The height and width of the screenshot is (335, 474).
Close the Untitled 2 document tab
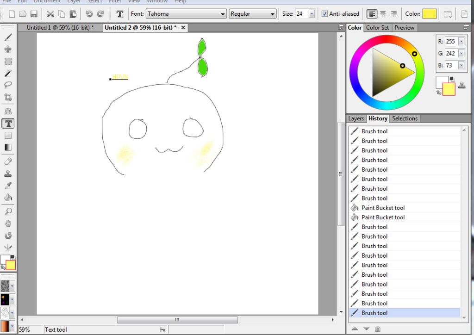(x=183, y=28)
